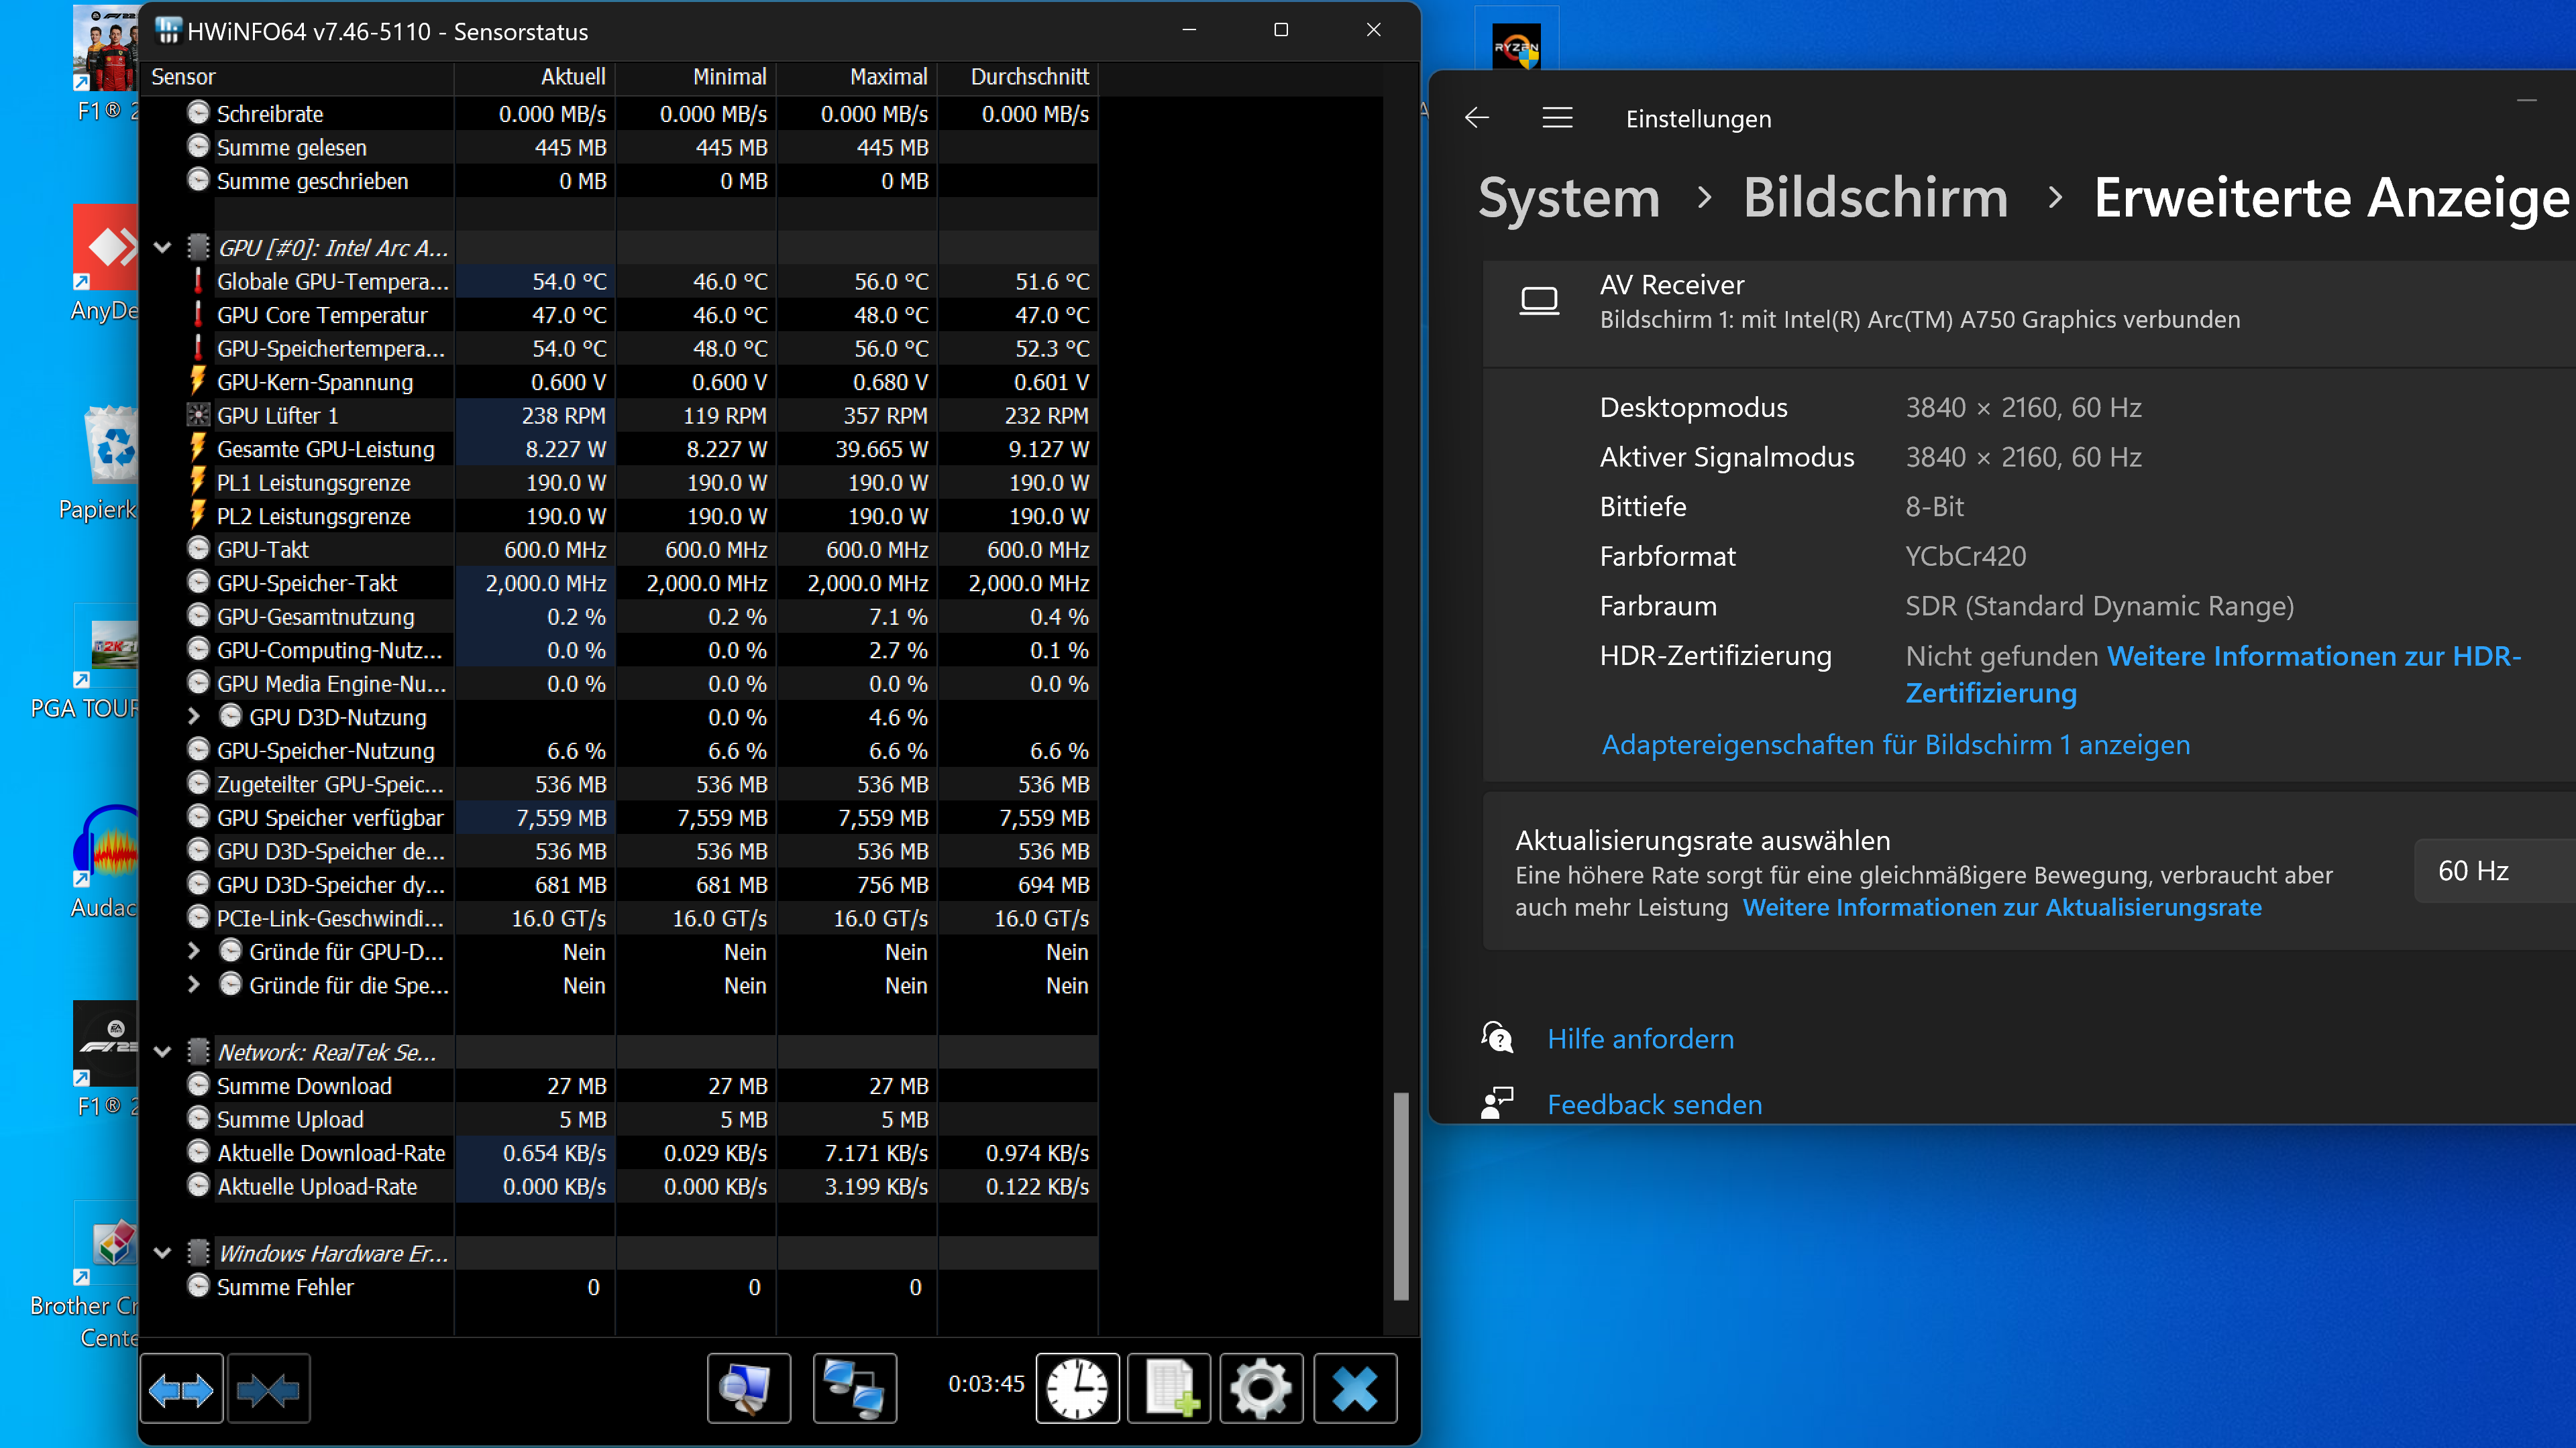Collapse the Network RealTek sensor group

pyautogui.click(x=162, y=1052)
